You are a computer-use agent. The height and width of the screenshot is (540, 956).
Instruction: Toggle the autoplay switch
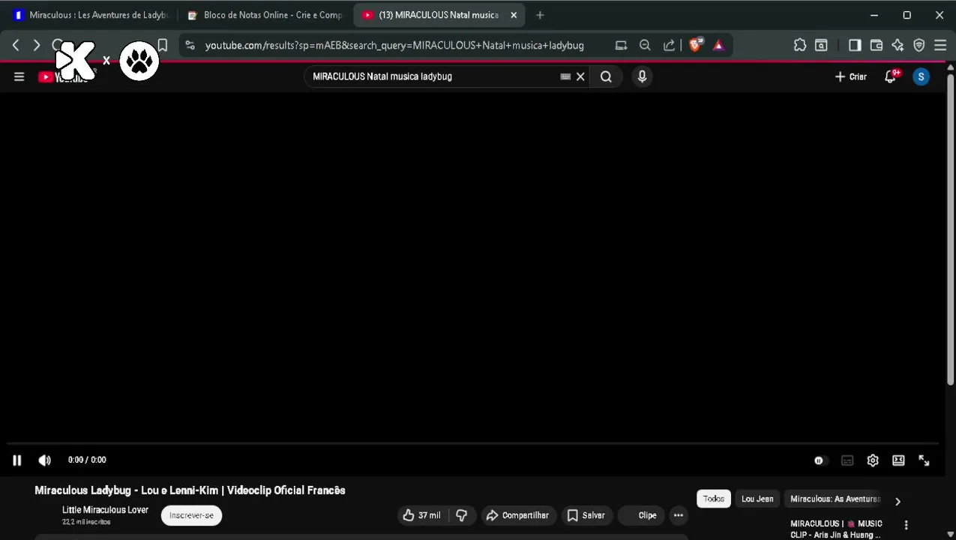[820, 460]
